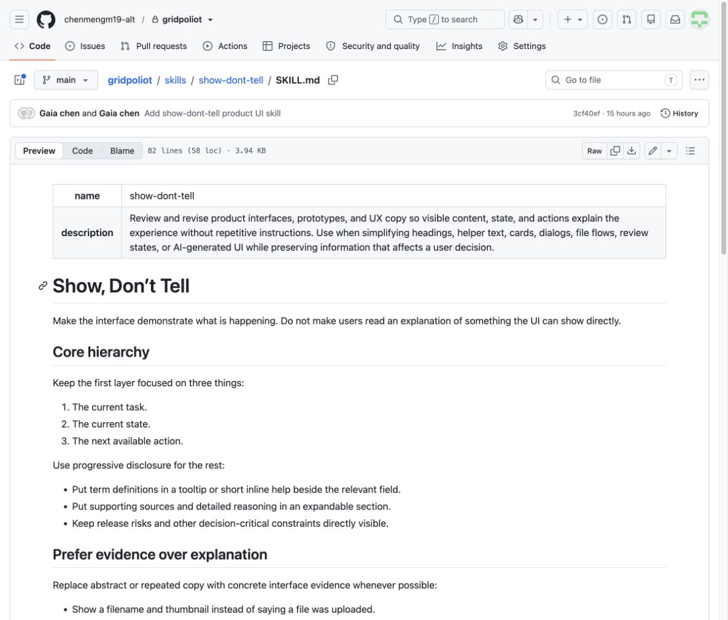This screenshot has width=728, height=620.
Task: Click the Prefer evidence over explanation heading
Action: coord(160,554)
